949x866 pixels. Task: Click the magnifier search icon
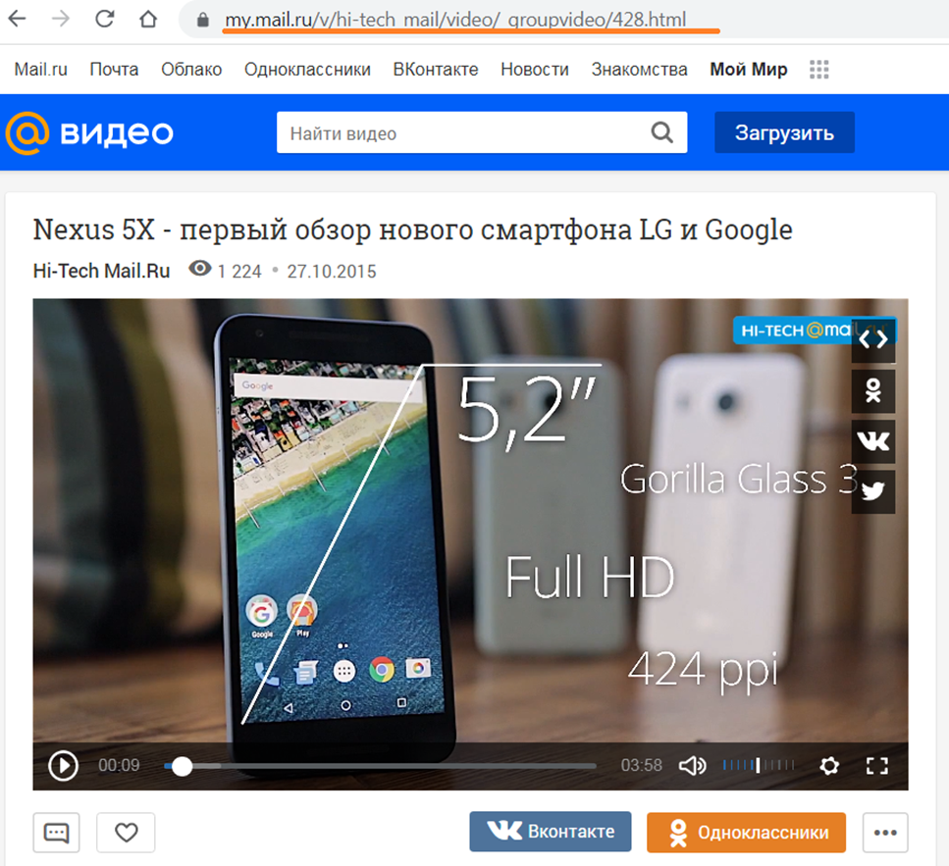[x=662, y=132]
